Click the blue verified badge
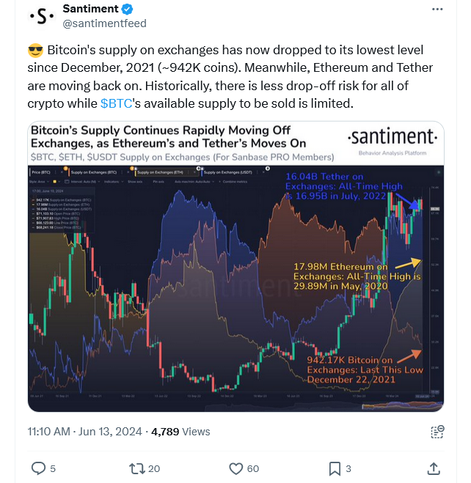Screen dimensions: 471x483 click(x=127, y=10)
